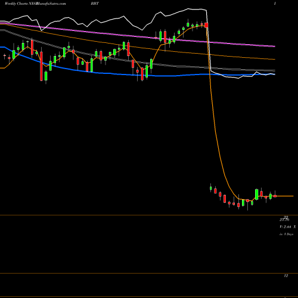This screenshot has width=298, height=298.
Task: Click the volume text beginning 'V: 2.44'
Action: click(288, 227)
